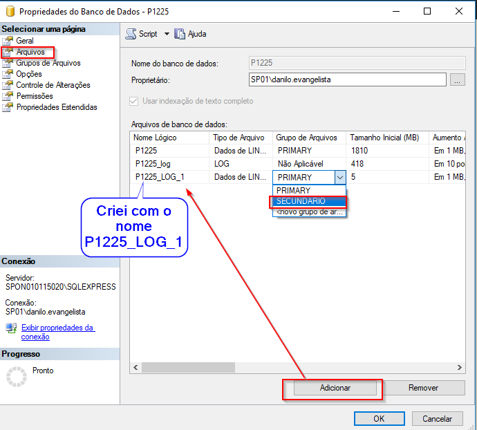Click the owner browse ellipsis button
This screenshot has height=430, width=477.
tap(457, 80)
